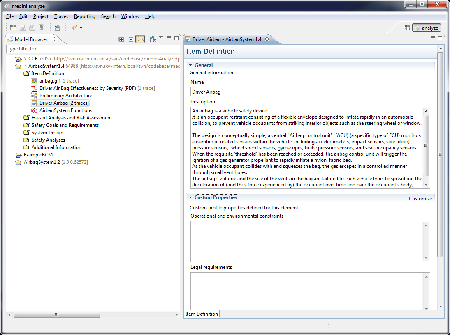Expand all nodes in Model Browser
The height and width of the screenshot is (335, 450).
pos(121,39)
